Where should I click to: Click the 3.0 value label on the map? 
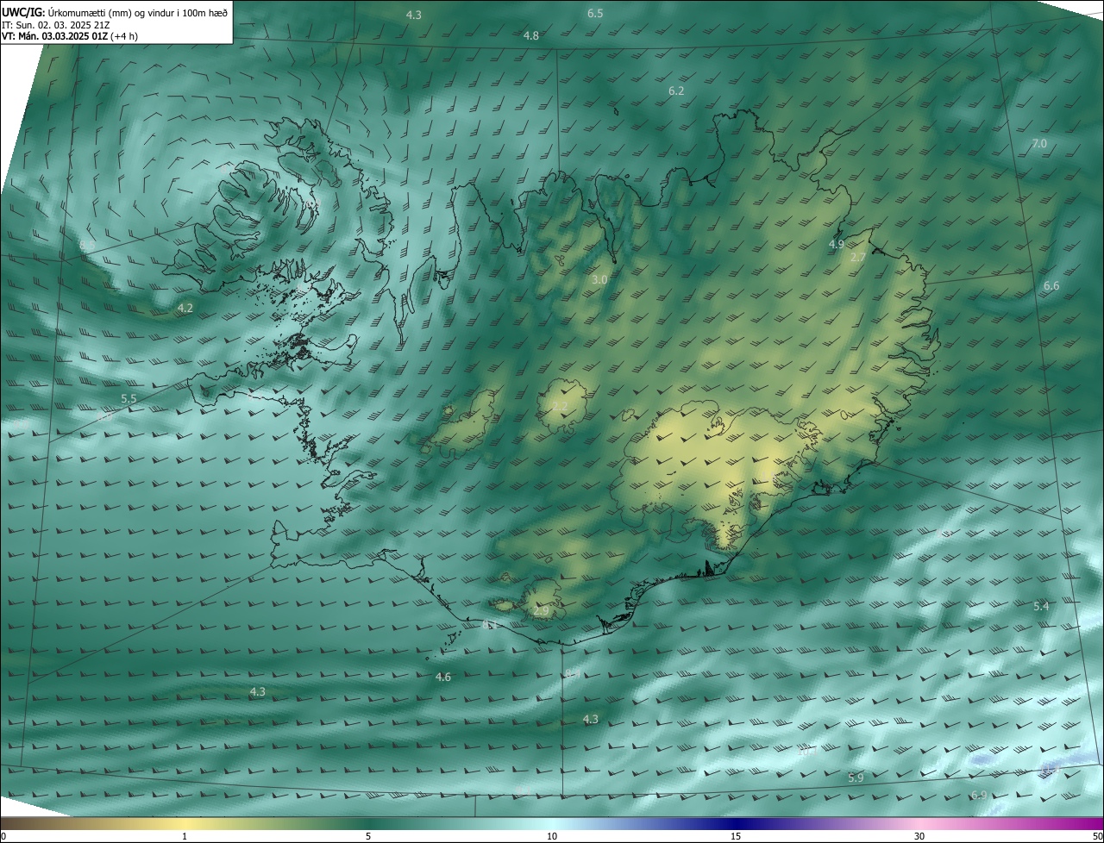tap(600, 279)
